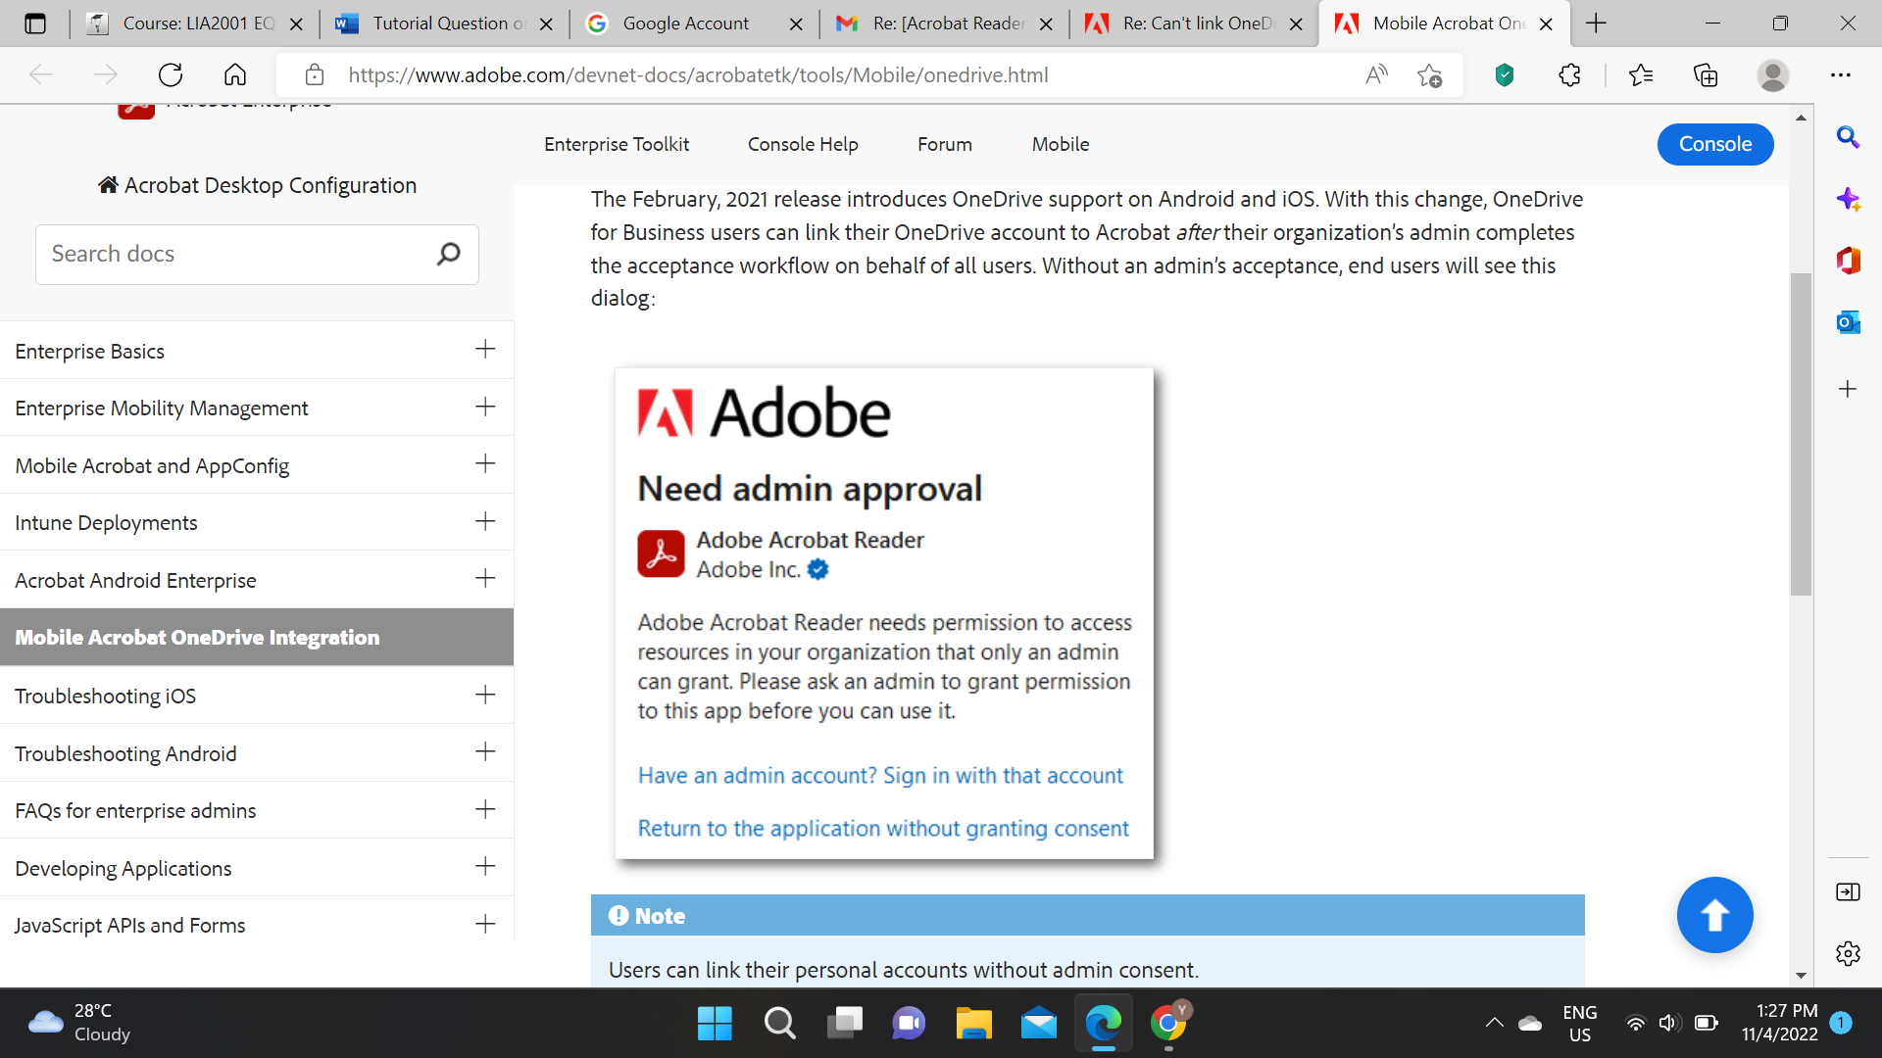
Task: Click the Extensions icon in the toolbar
Action: (x=1570, y=74)
